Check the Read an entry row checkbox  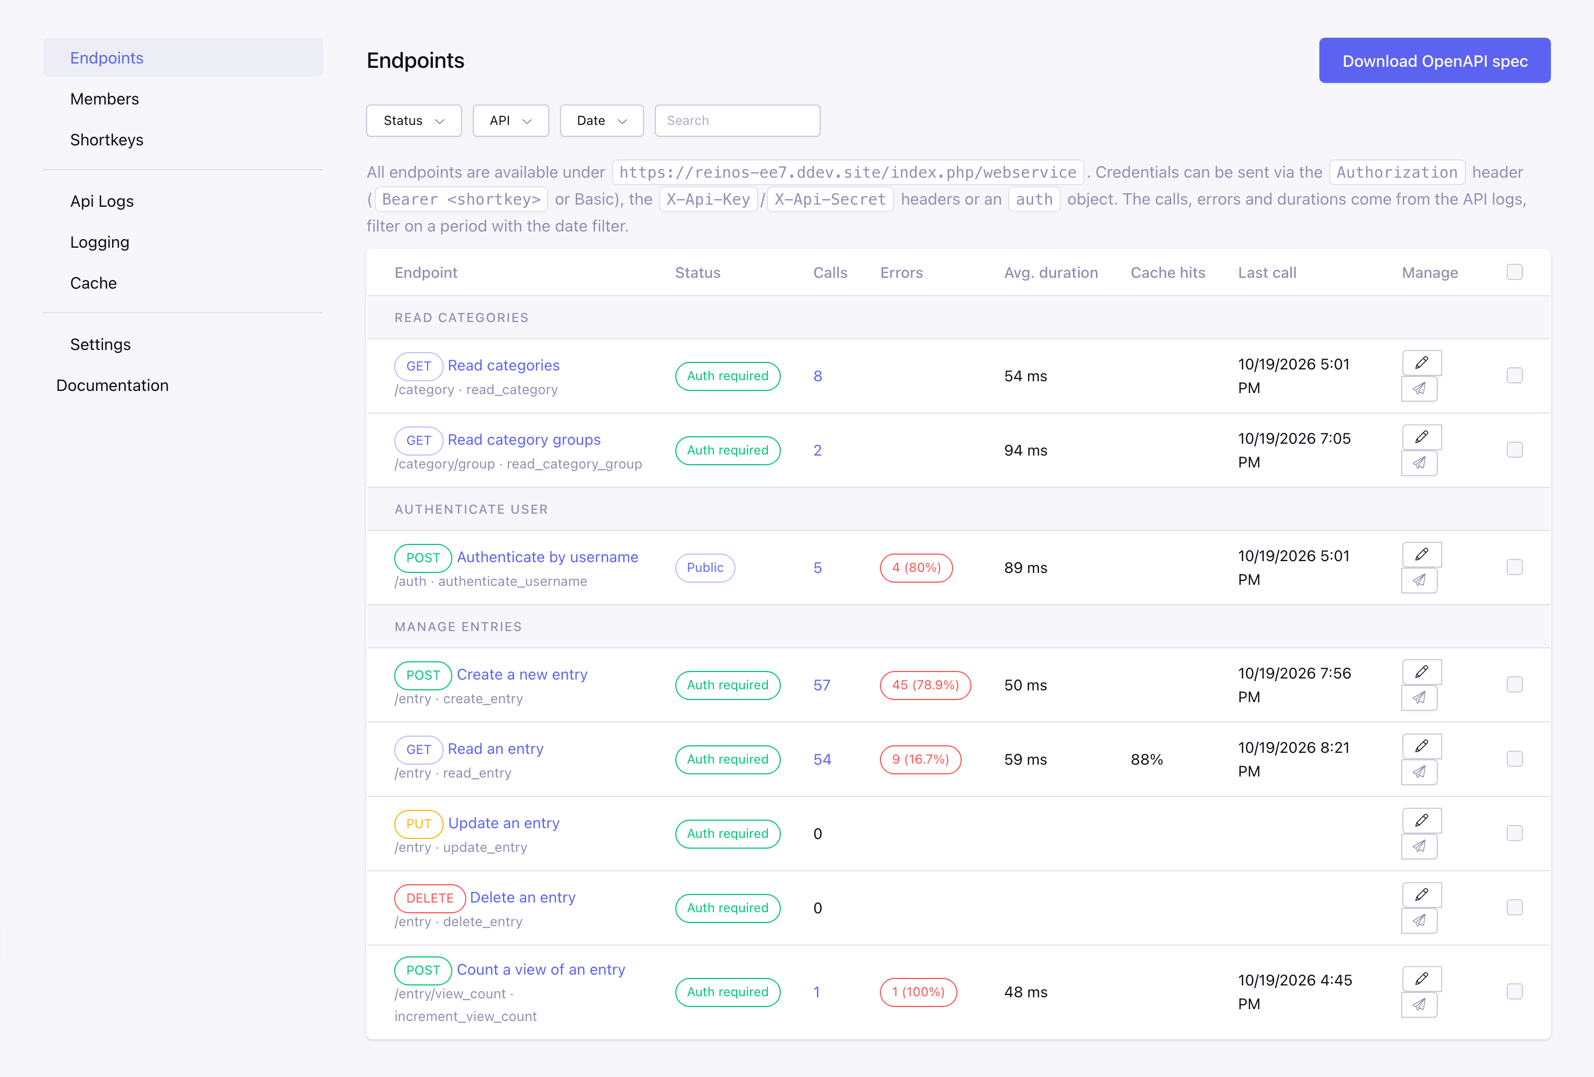coord(1514,759)
